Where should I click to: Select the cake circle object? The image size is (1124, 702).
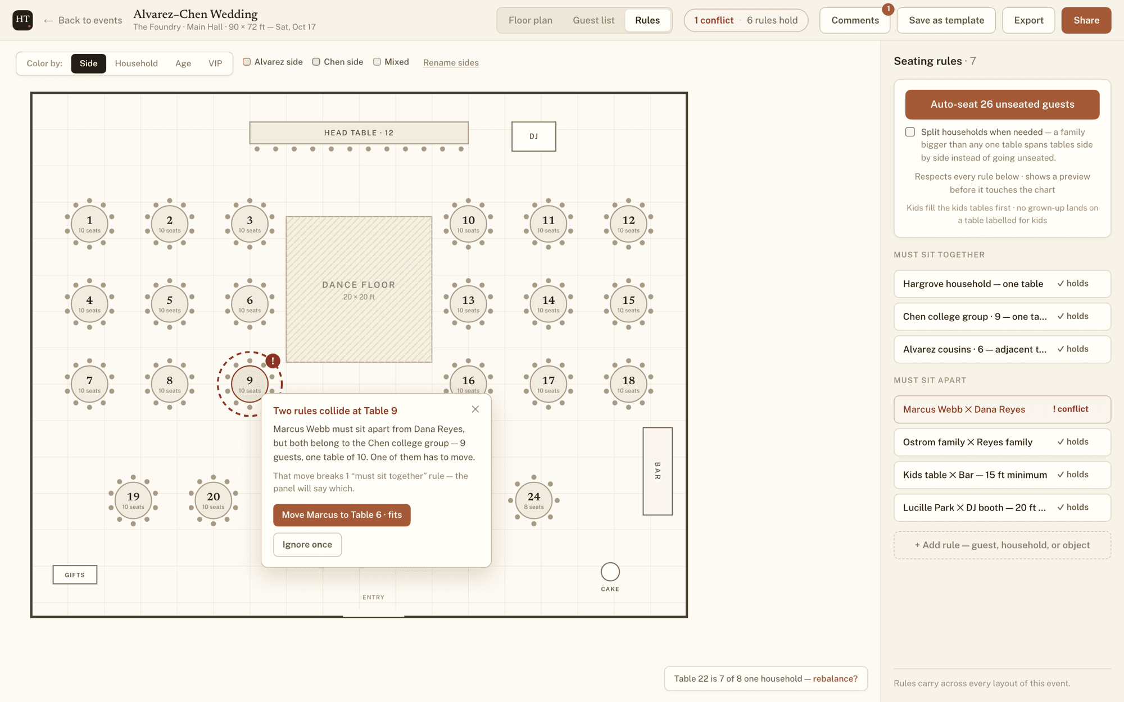pos(610,572)
